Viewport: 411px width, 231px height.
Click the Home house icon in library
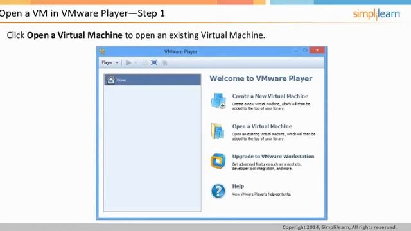(111, 80)
